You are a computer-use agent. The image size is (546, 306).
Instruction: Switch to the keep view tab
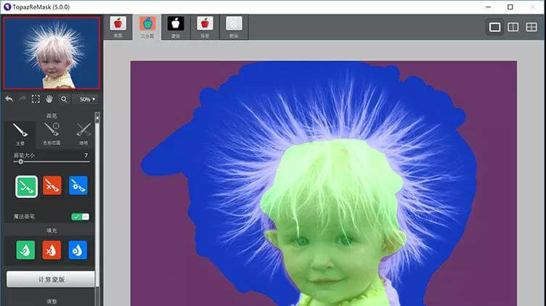pyautogui.click(x=205, y=27)
